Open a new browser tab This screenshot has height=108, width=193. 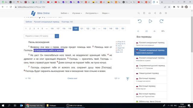click(162, 2)
